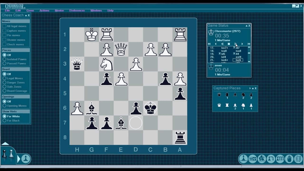Click the two-player boards toolbar icon
The width and height of the screenshot is (304, 171).
click(x=253, y=159)
